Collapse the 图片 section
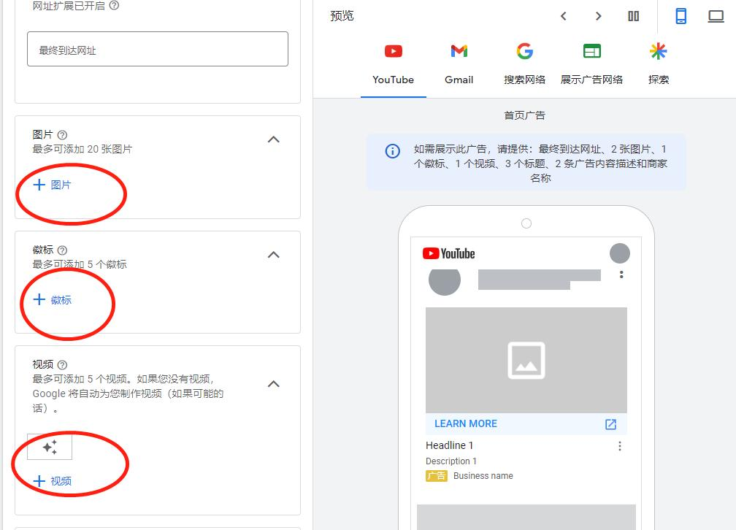The width and height of the screenshot is (736, 530). [x=273, y=139]
